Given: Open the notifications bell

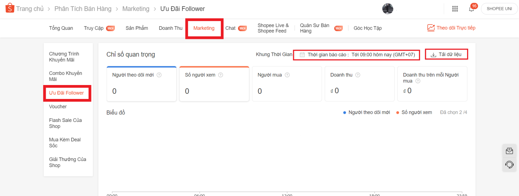Looking at the screenshot, I should 471,9.
